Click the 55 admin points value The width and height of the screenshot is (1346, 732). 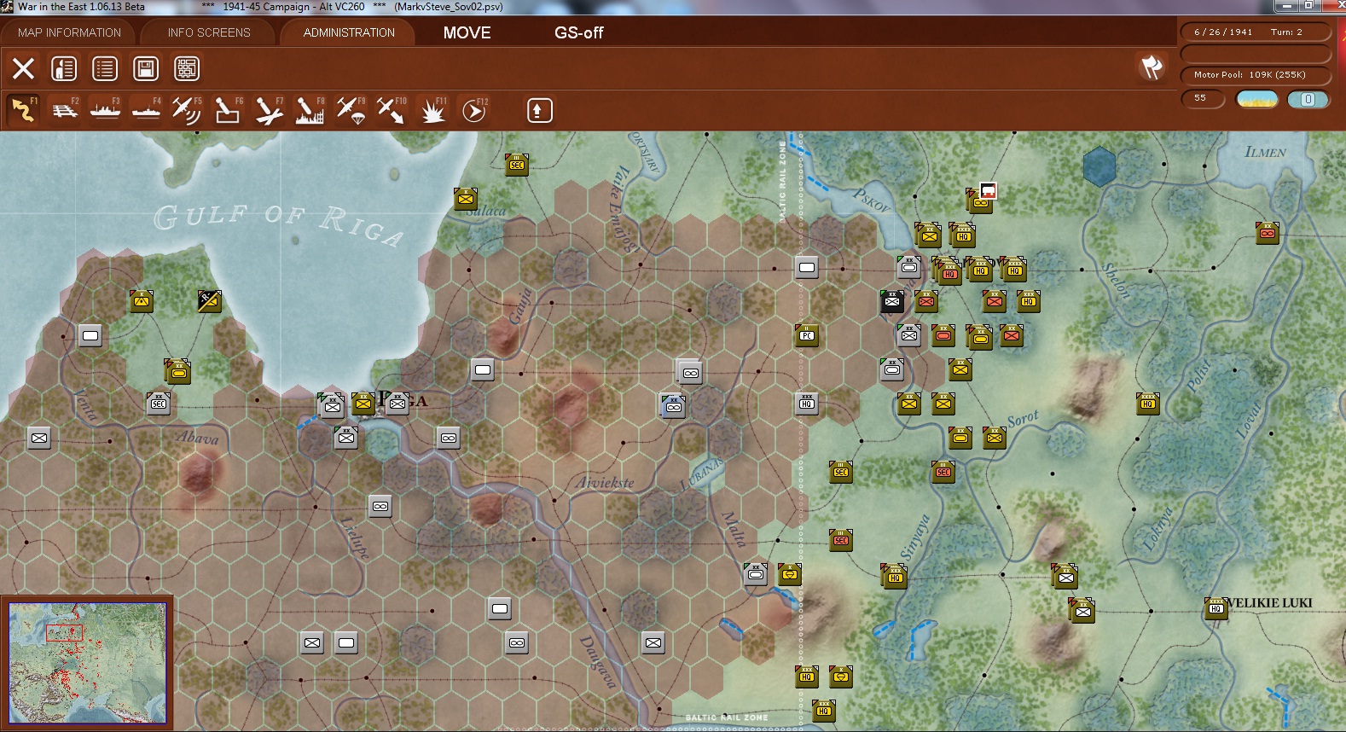point(1203,99)
